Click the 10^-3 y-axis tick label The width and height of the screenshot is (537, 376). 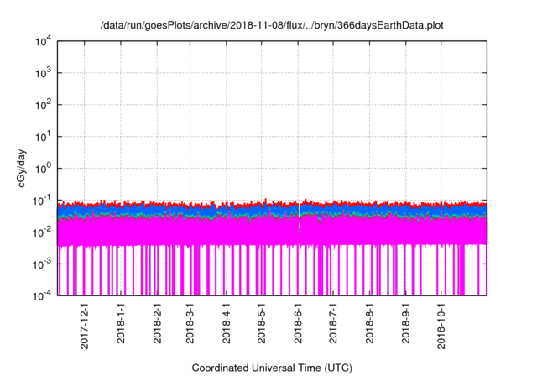pyautogui.click(x=42, y=264)
